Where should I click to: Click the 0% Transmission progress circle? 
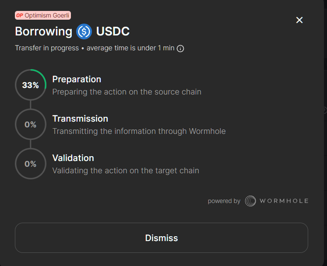coord(30,125)
